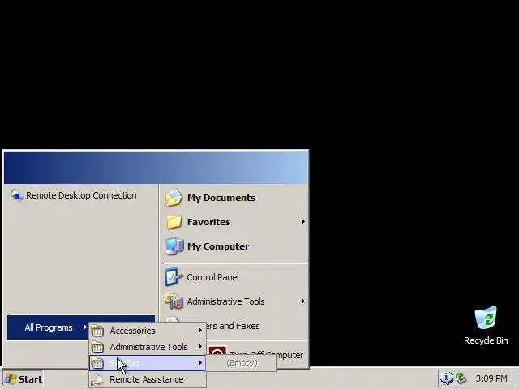Click the My Documents folder icon
The image size is (519, 389).
[x=174, y=198]
